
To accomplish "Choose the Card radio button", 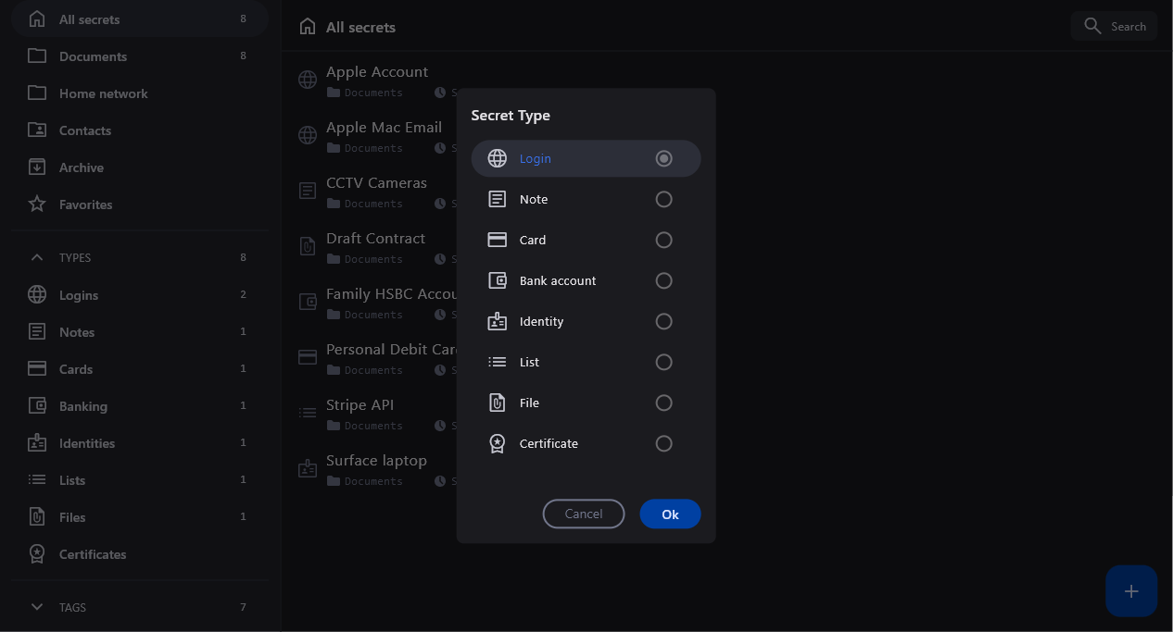I will (663, 240).
